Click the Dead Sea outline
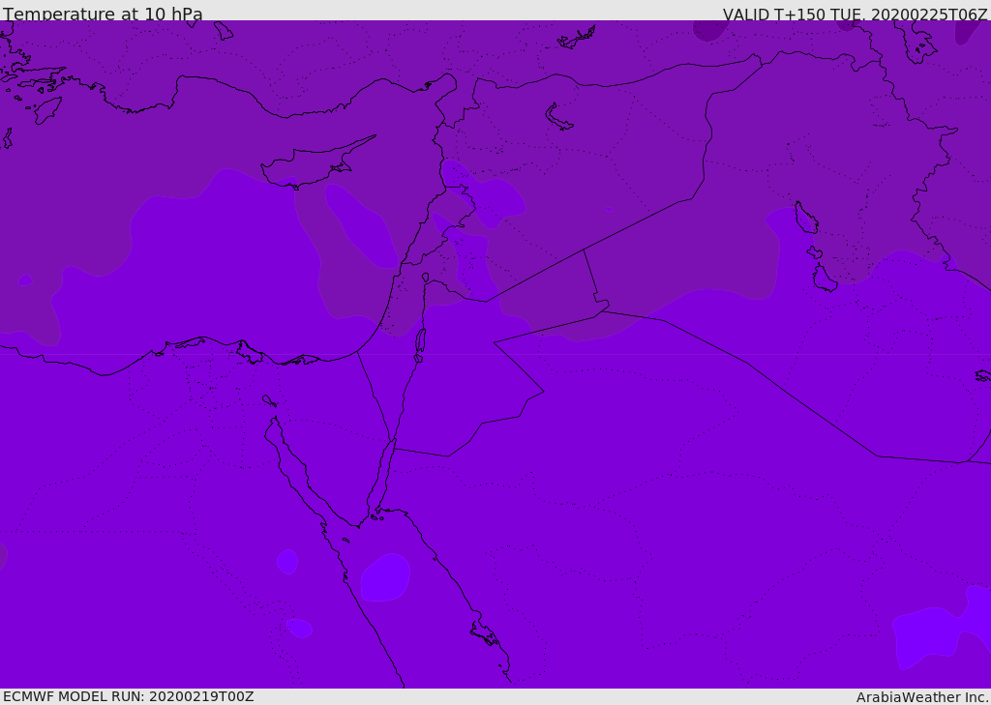Screen dimensions: 991x705 pos(420,340)
